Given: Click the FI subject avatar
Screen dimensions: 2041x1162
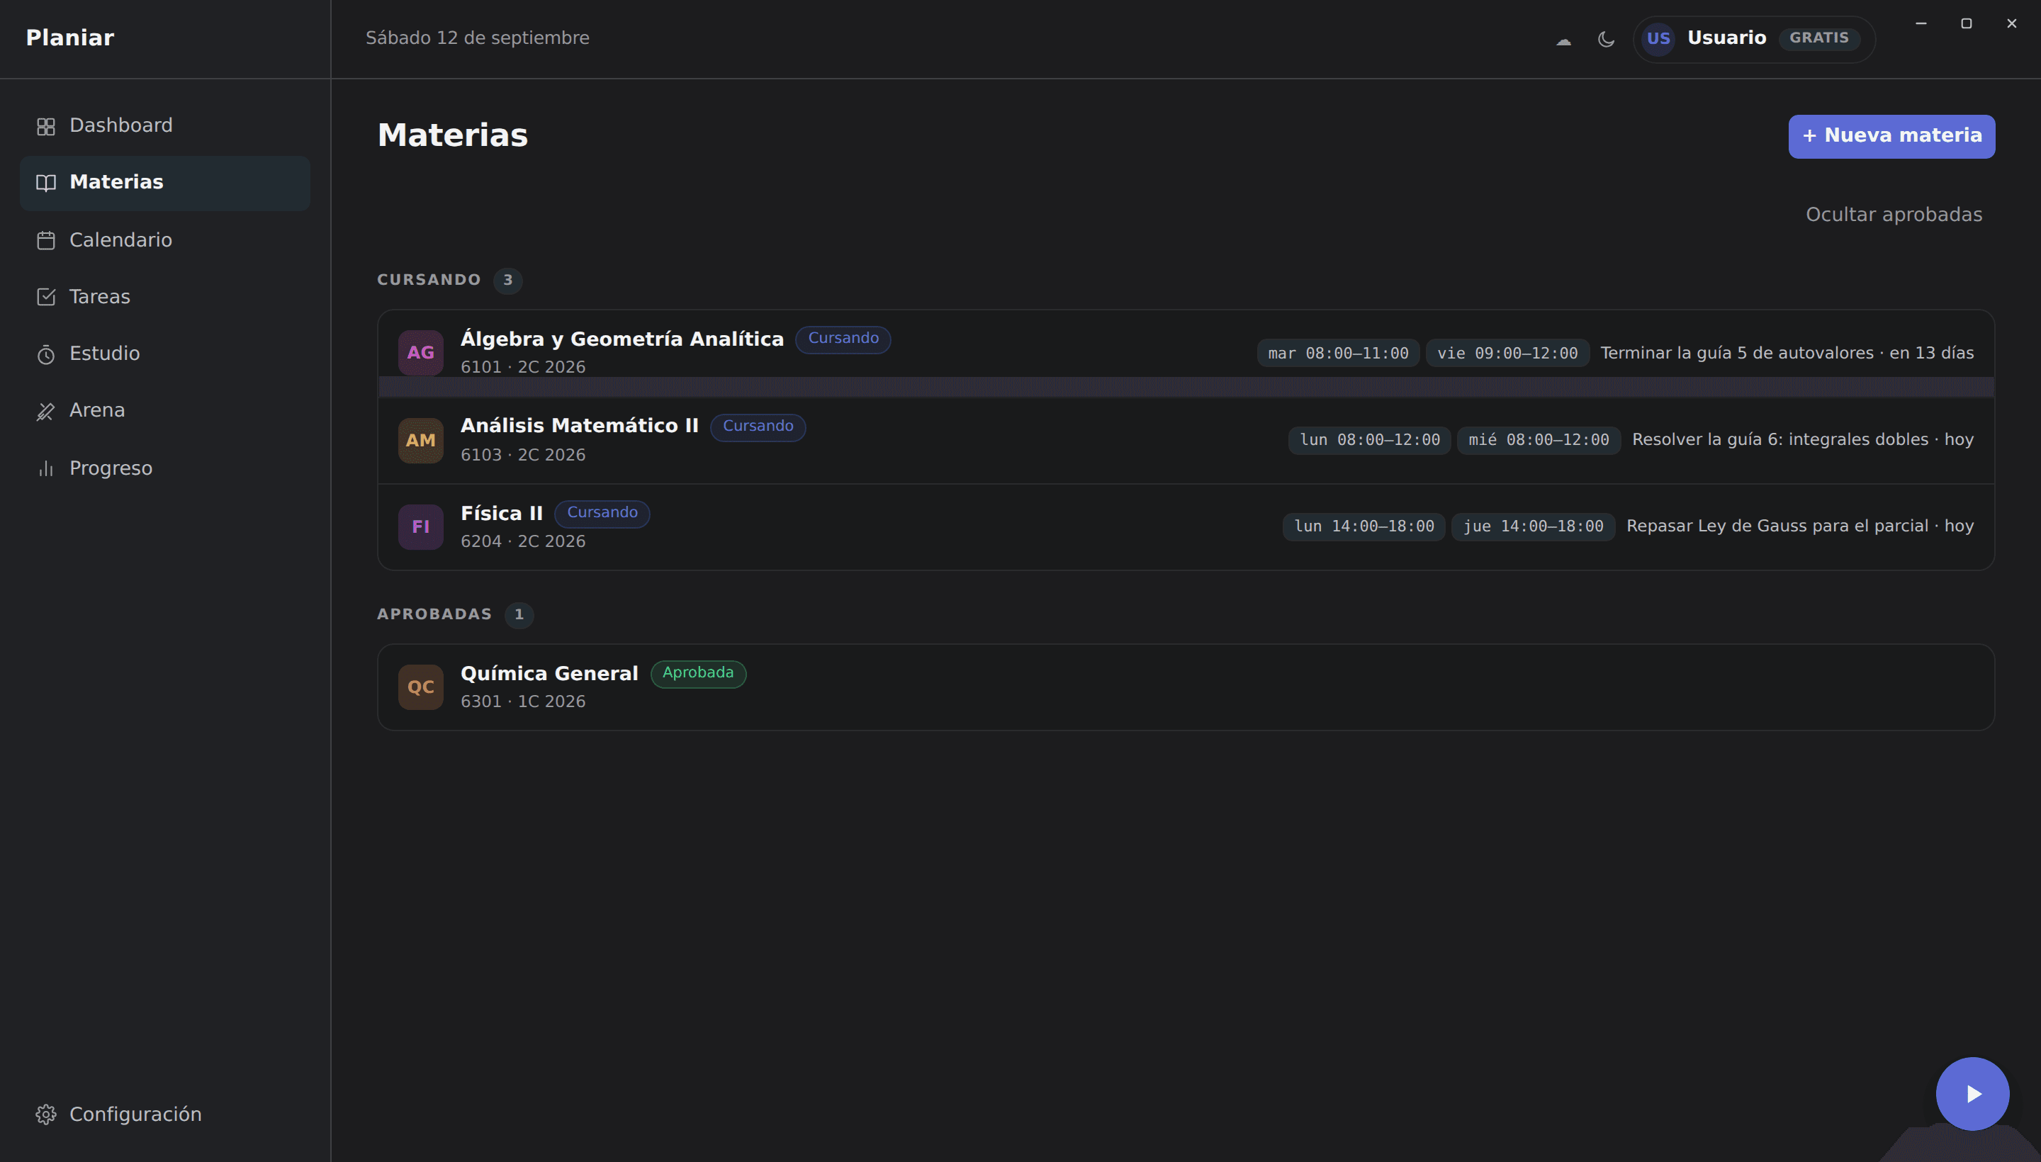Looking at the screenshot, I should [x=421, y=526].
